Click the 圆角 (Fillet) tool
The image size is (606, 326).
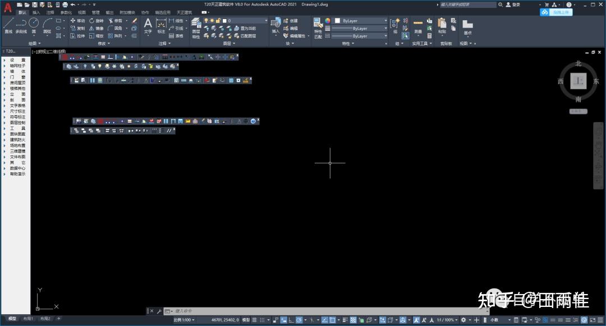[x=115, y=28]
